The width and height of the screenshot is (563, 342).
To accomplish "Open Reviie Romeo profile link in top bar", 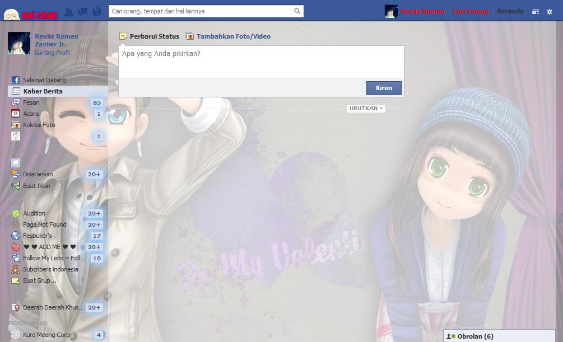I will point(422,12).
